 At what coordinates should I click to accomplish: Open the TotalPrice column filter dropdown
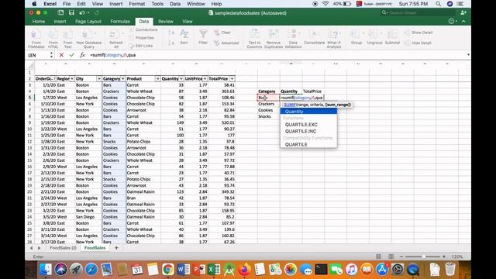[232, 79]
